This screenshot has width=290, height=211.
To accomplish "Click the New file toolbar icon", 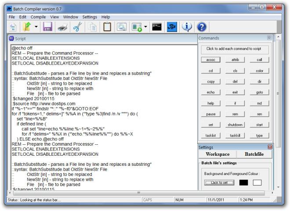I will [13, 27].
